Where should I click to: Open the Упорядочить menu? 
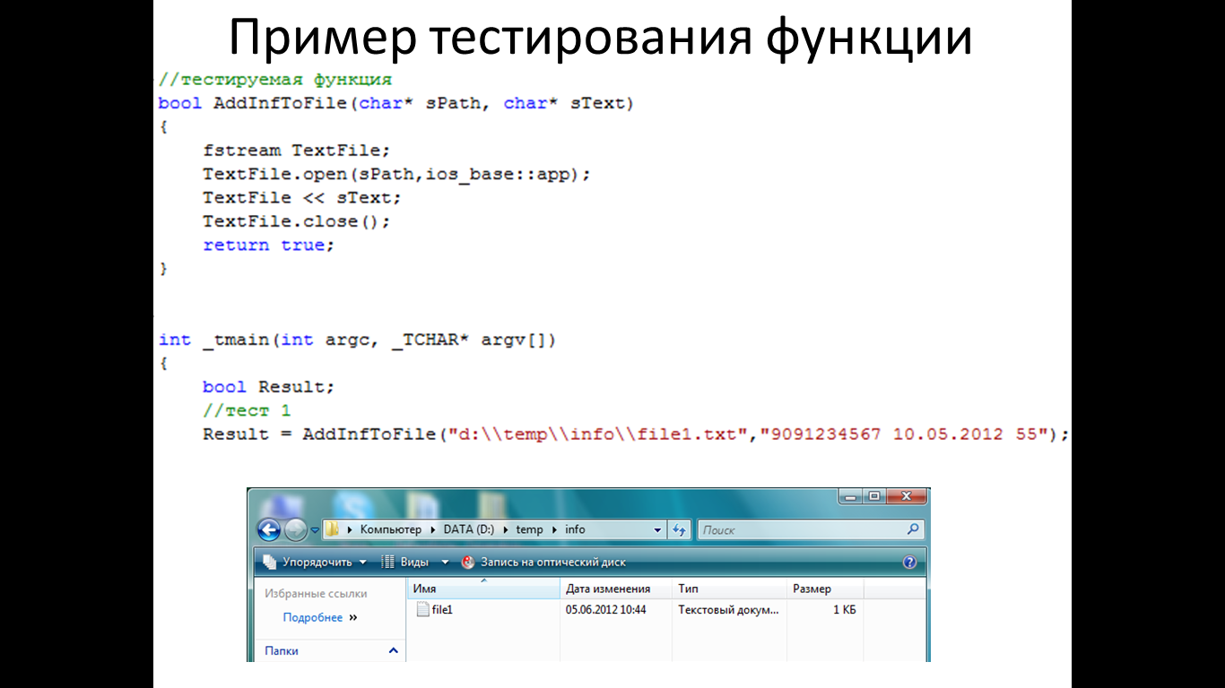316,563
